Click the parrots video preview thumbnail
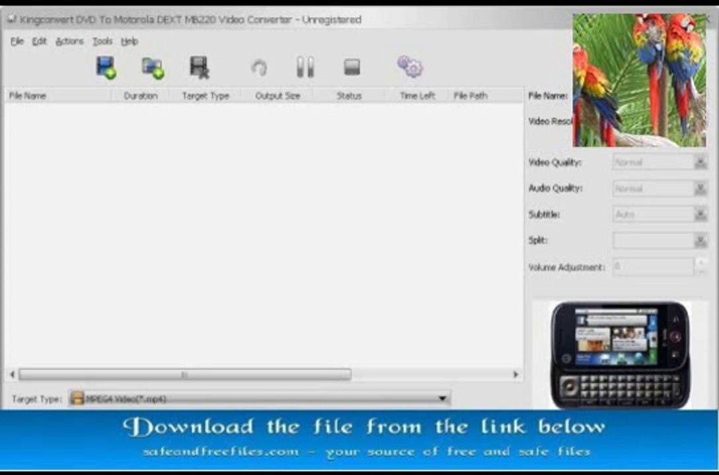This screenshot has height=475, width=719. (639, 80)
